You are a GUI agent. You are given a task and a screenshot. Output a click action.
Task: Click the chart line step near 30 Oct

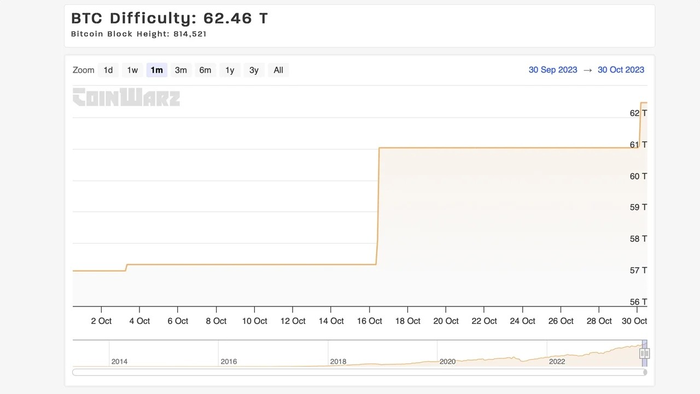point(639,125)
